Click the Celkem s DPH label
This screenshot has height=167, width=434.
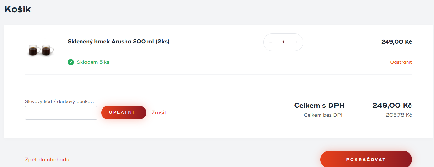(x=319, y=106)
